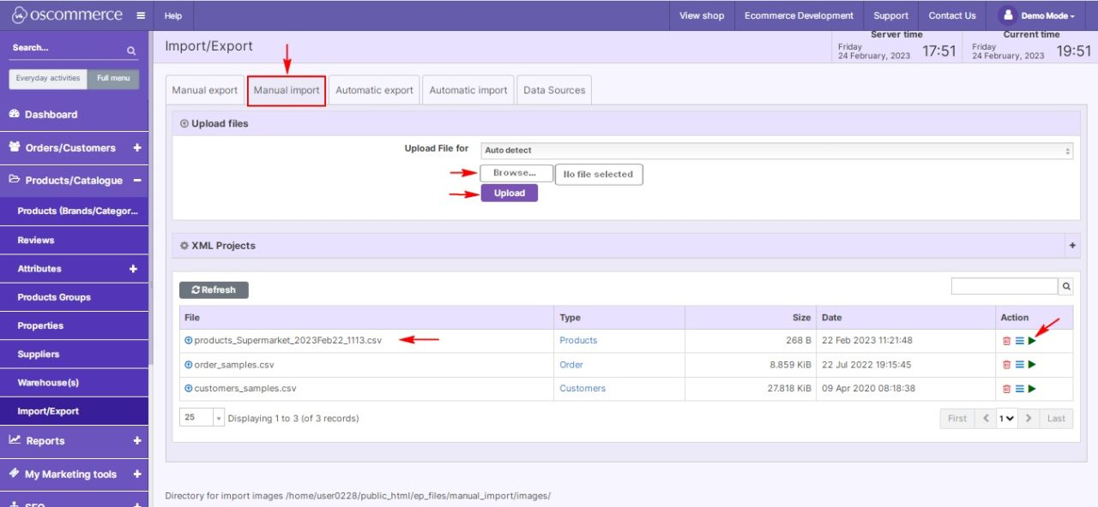The image size is (1098, 507).
Task: Open Warehouse(s) in the sidebar
Action: 74,383
